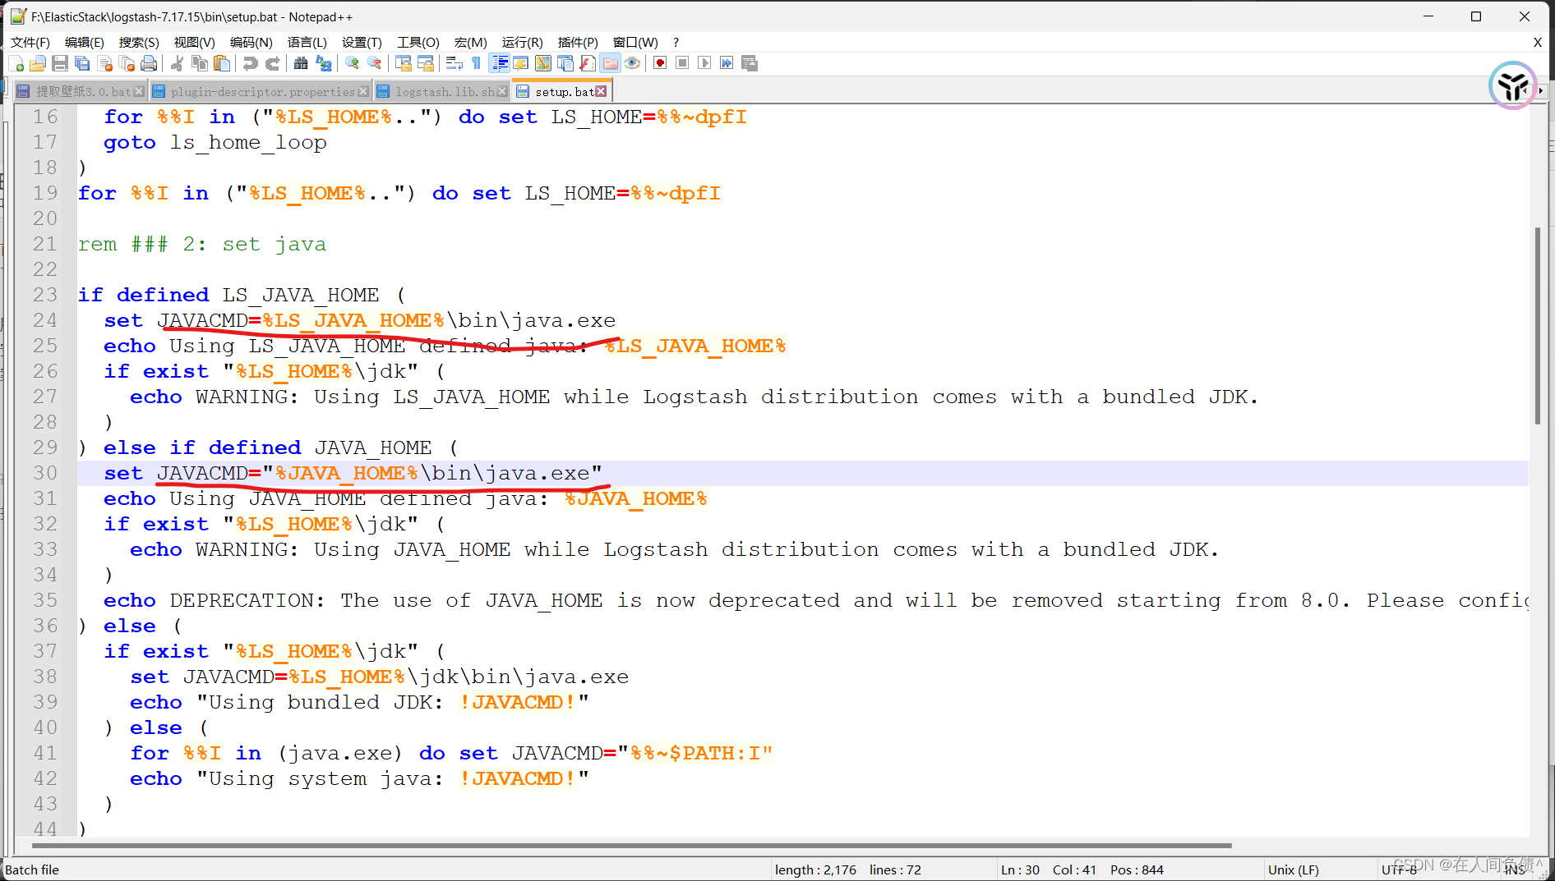Close the plugin-descriptor.properties tab

[364, 91]
